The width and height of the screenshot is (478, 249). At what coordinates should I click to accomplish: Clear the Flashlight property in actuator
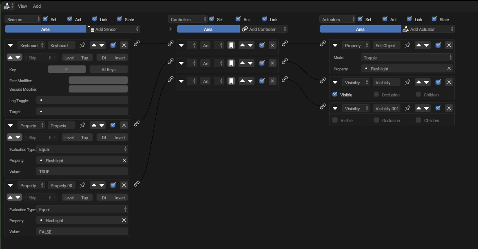(x=449, y=69)
